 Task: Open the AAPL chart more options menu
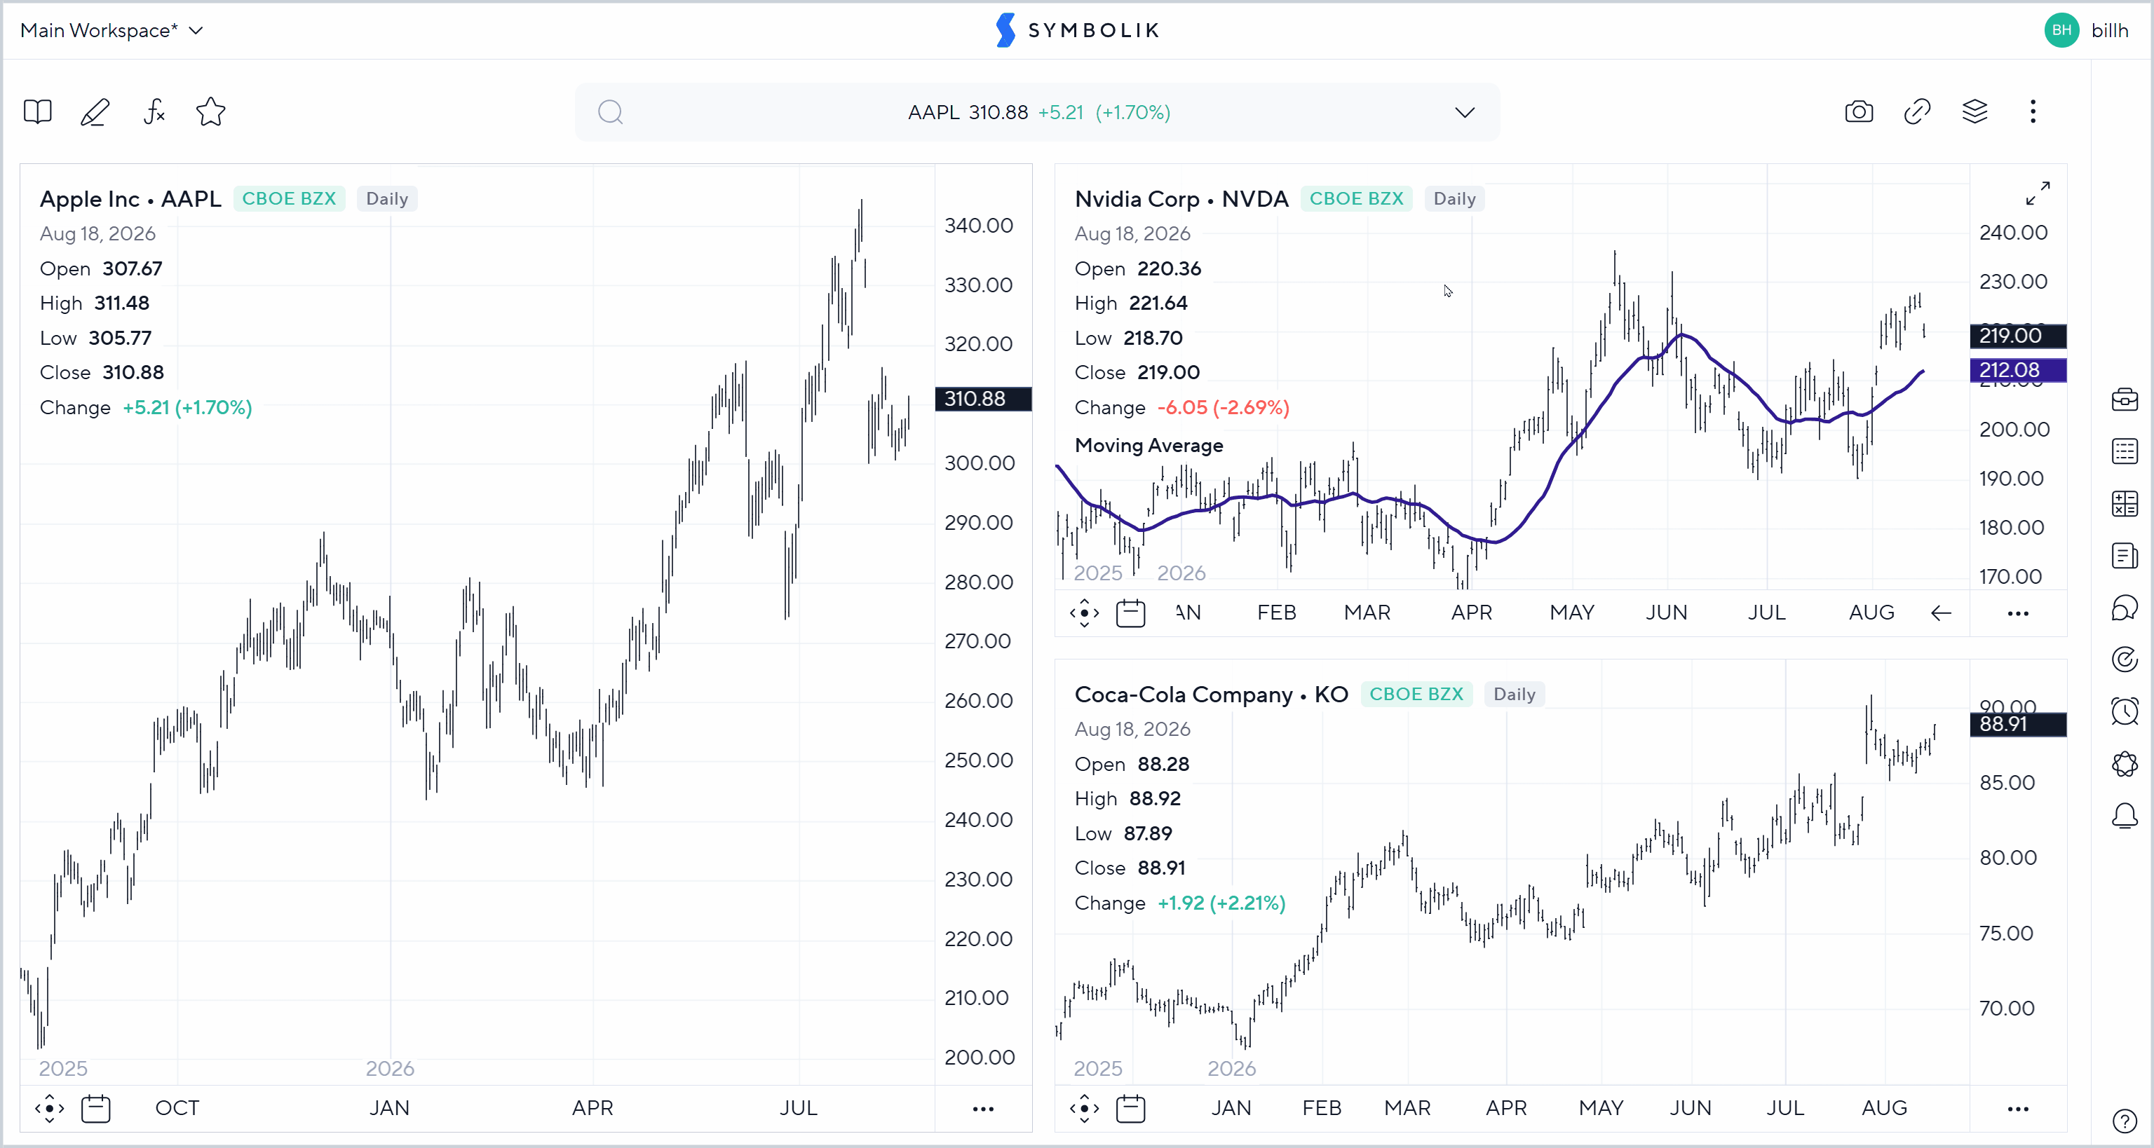pyautogui.click(x=983, y=1109)
